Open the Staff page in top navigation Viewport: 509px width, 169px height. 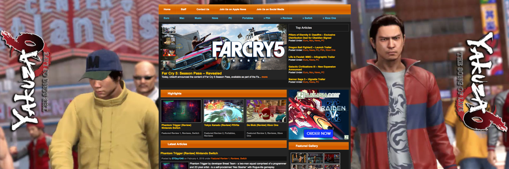point(183,9)
